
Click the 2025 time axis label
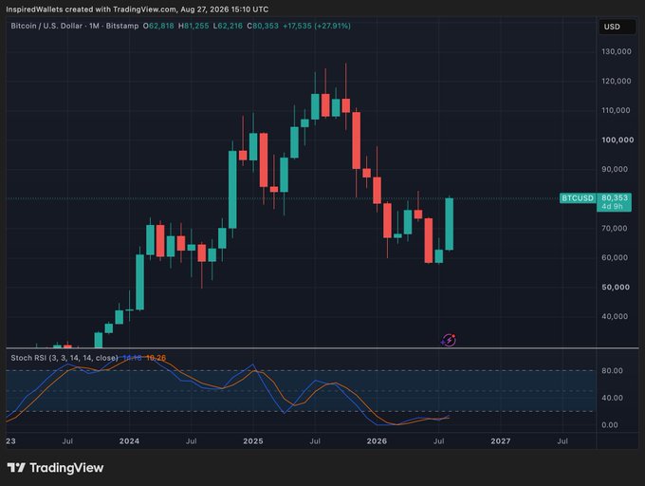253,441
